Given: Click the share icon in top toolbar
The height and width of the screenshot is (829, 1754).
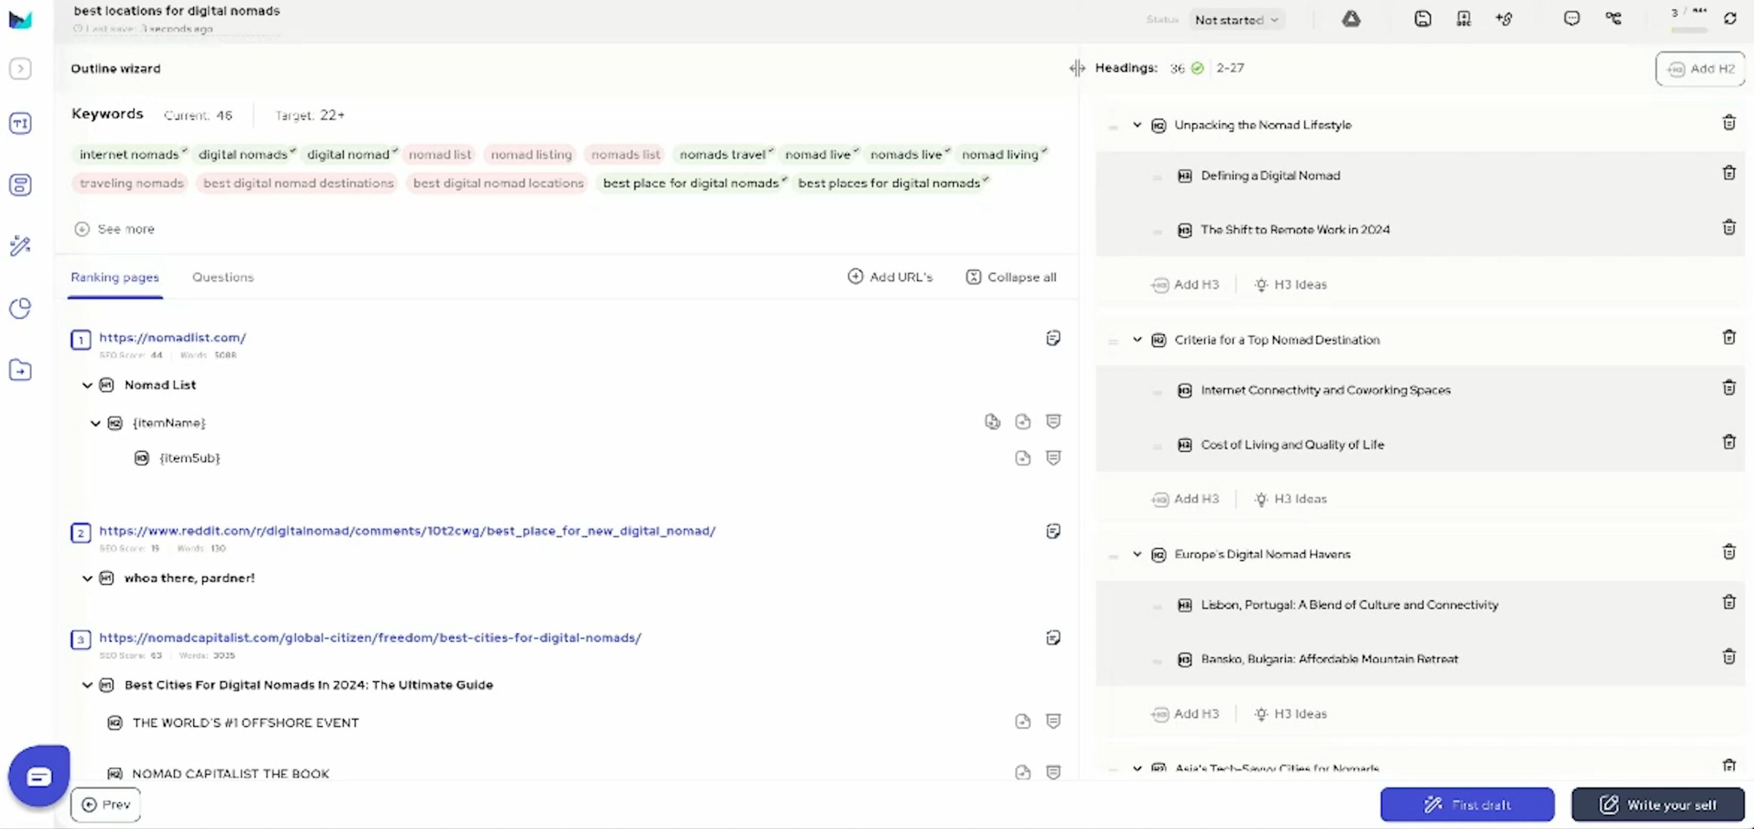Looking at the screenshot, I should pyautogui.click(x=1613, y=19).
